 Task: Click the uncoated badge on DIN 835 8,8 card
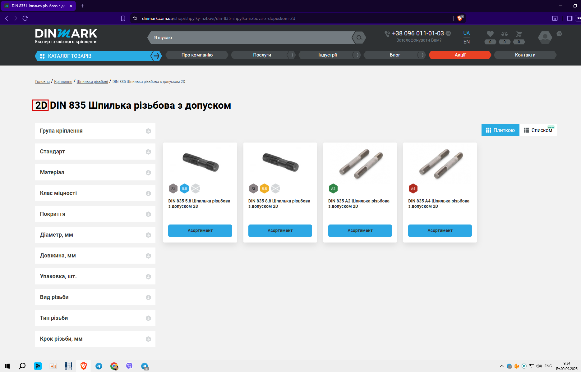point(276,188)
